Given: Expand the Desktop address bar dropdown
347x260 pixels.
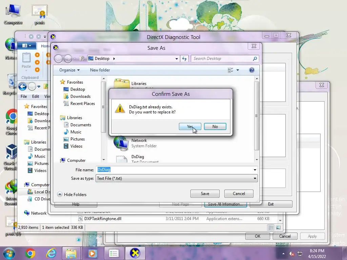Looking at the screenshot, I should coord(177,59).
